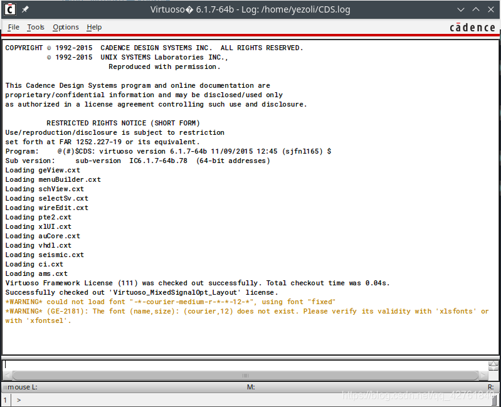501x407 pixels.
Task: Click the 'Loading vhdl.cxt' log line
Action: click(38, 246)
